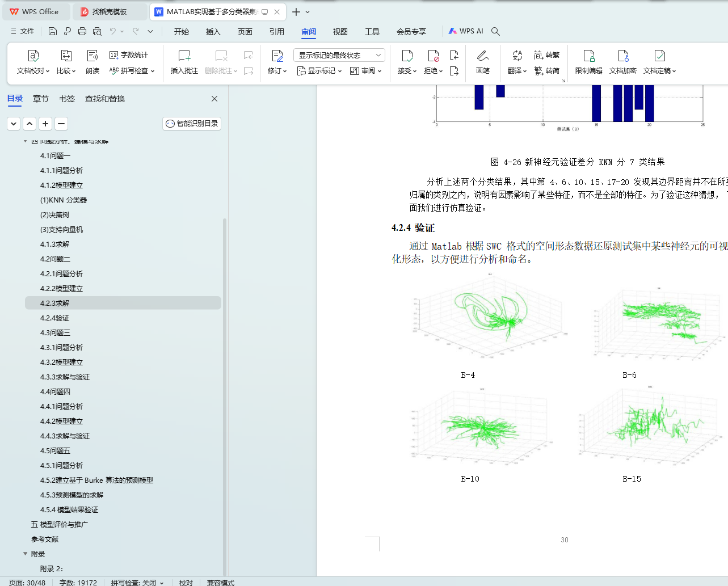Click the Save icon in quick access toolbar

click(x=53, y=31)
